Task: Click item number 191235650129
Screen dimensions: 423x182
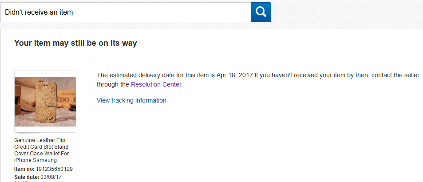Action: [55, 169]
